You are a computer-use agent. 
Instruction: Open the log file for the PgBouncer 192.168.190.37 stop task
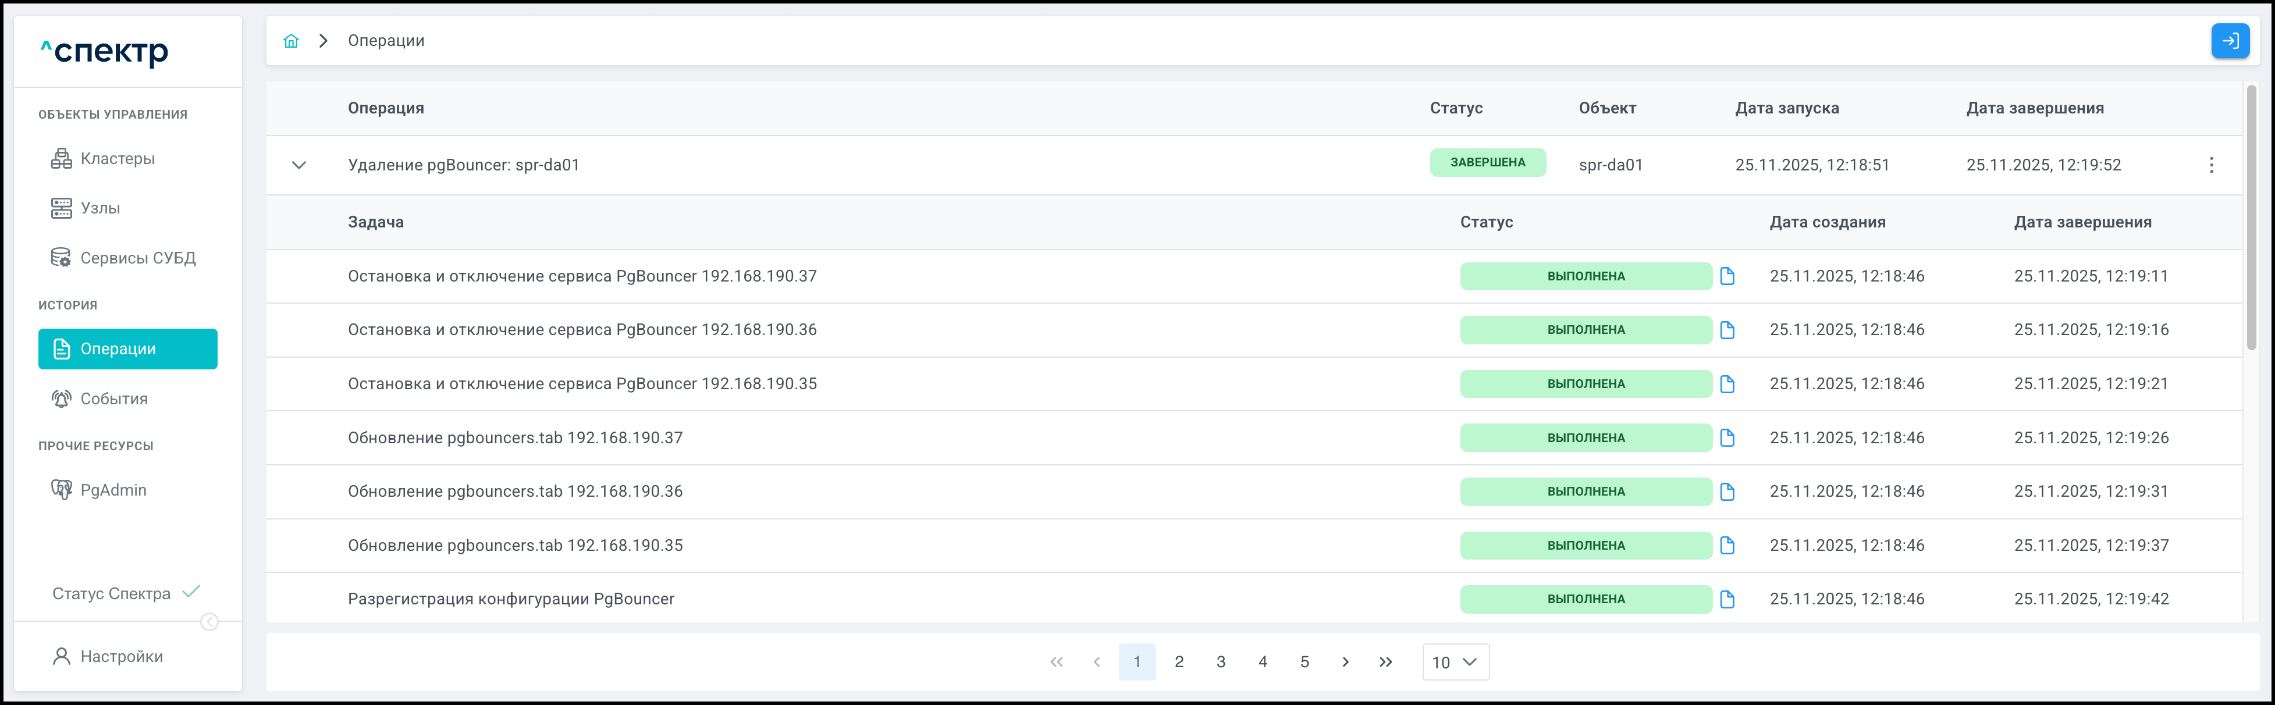point(1726,276)
